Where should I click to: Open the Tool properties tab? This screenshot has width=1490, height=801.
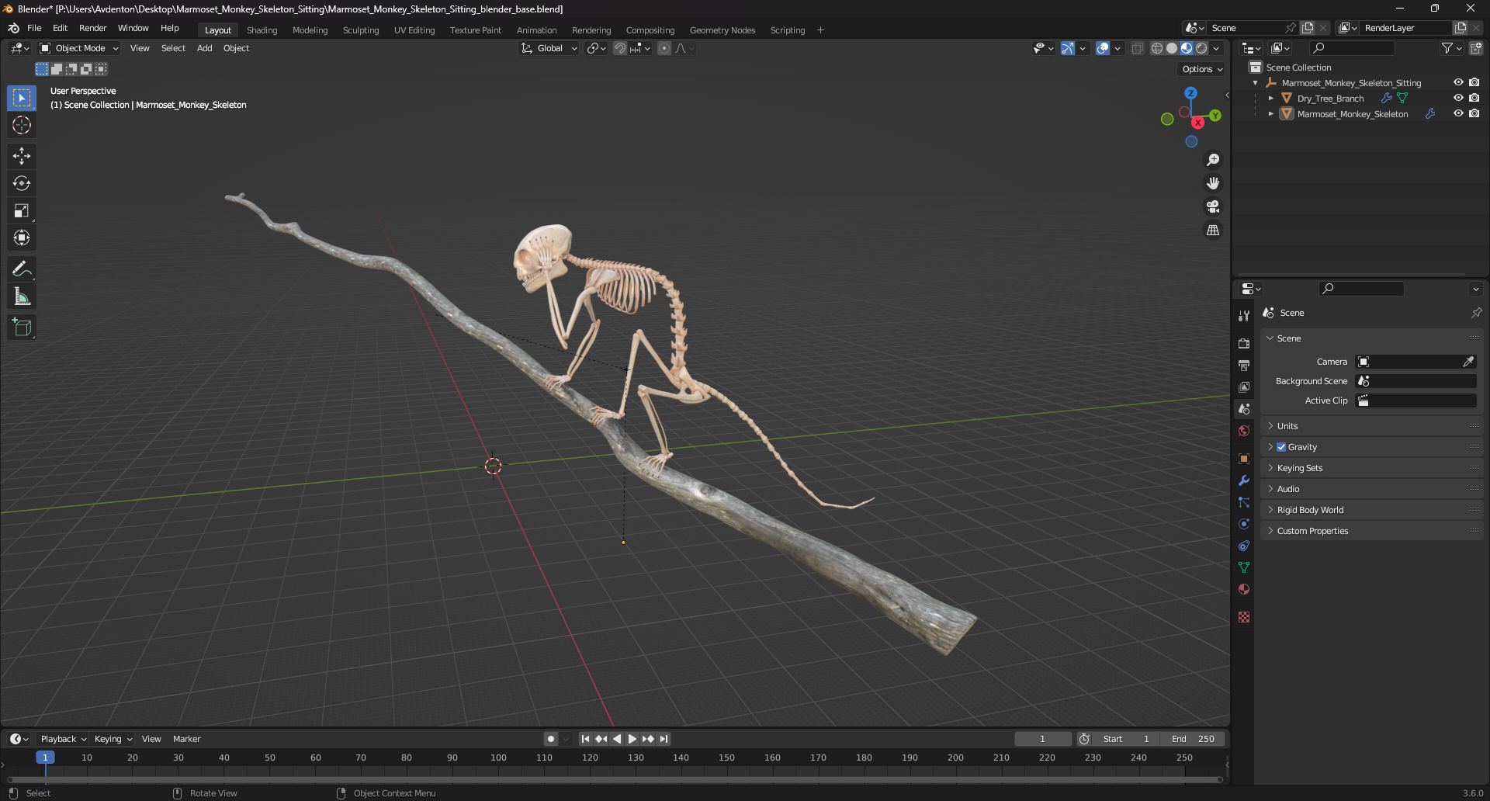(x=1244, y=315)
